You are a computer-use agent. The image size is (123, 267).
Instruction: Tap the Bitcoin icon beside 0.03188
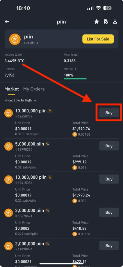tap(74, 134)
